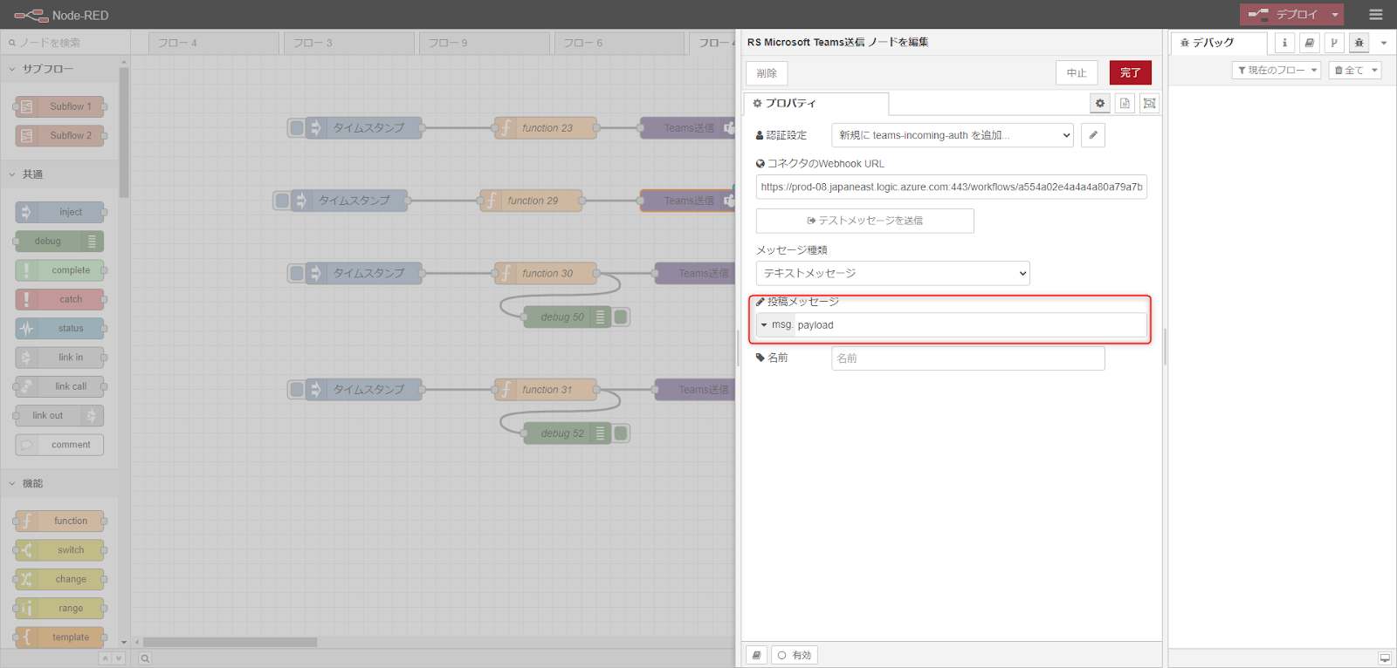Click the Webhook URL input field
The width and height of the screenshot is (1397, 668).
952,187
